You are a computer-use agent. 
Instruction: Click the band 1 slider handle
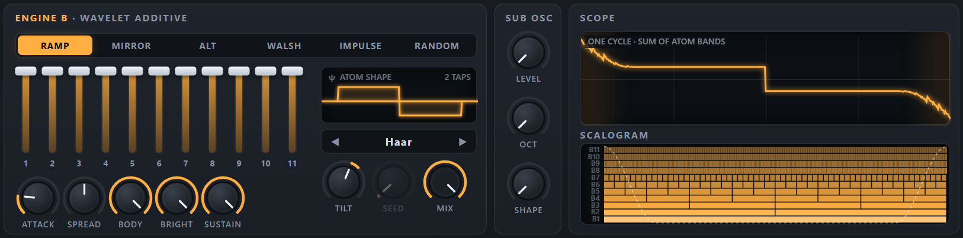point(25,71)
